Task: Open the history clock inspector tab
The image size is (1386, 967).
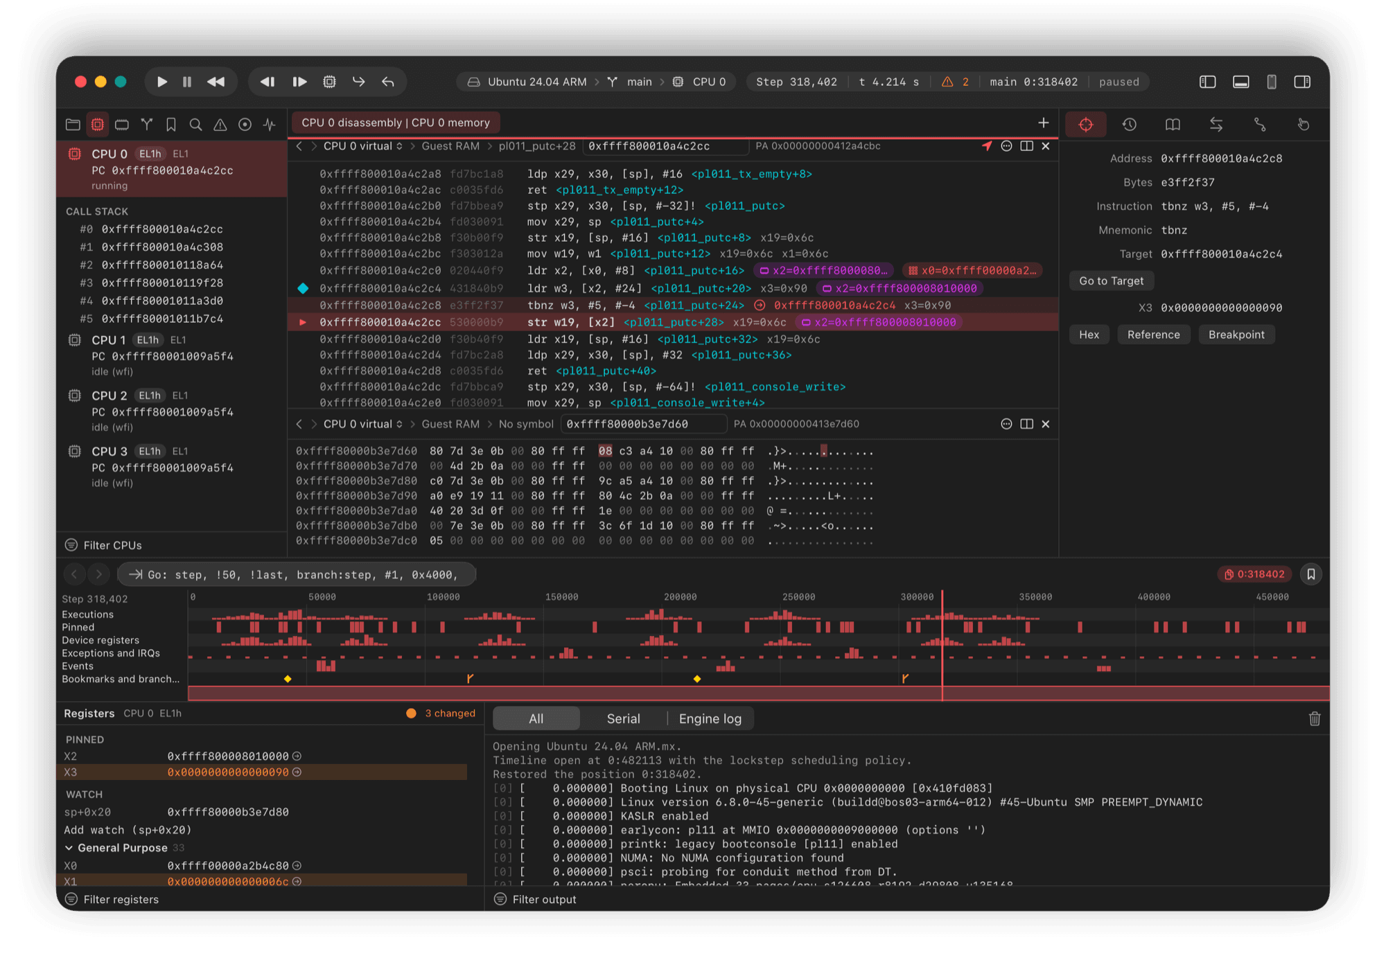Action: (1130, 125)
